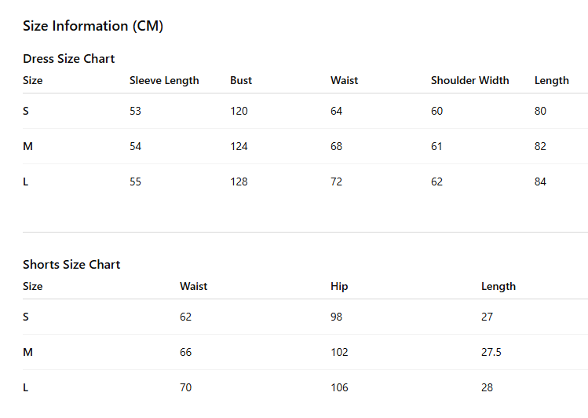Screen dimensions: 588x418
Task: Click dress length value 84
Action: click(540, 181)
